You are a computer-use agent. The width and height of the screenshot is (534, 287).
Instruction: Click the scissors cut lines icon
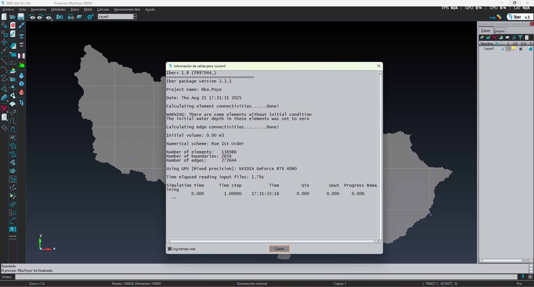[13, 138]
